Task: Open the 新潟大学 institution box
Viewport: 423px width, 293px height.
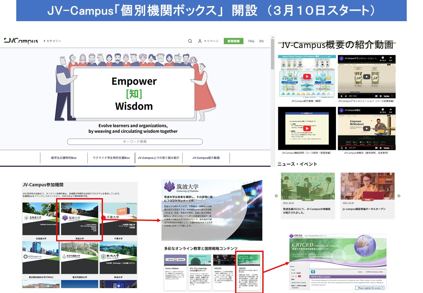Action: (118, 260)
